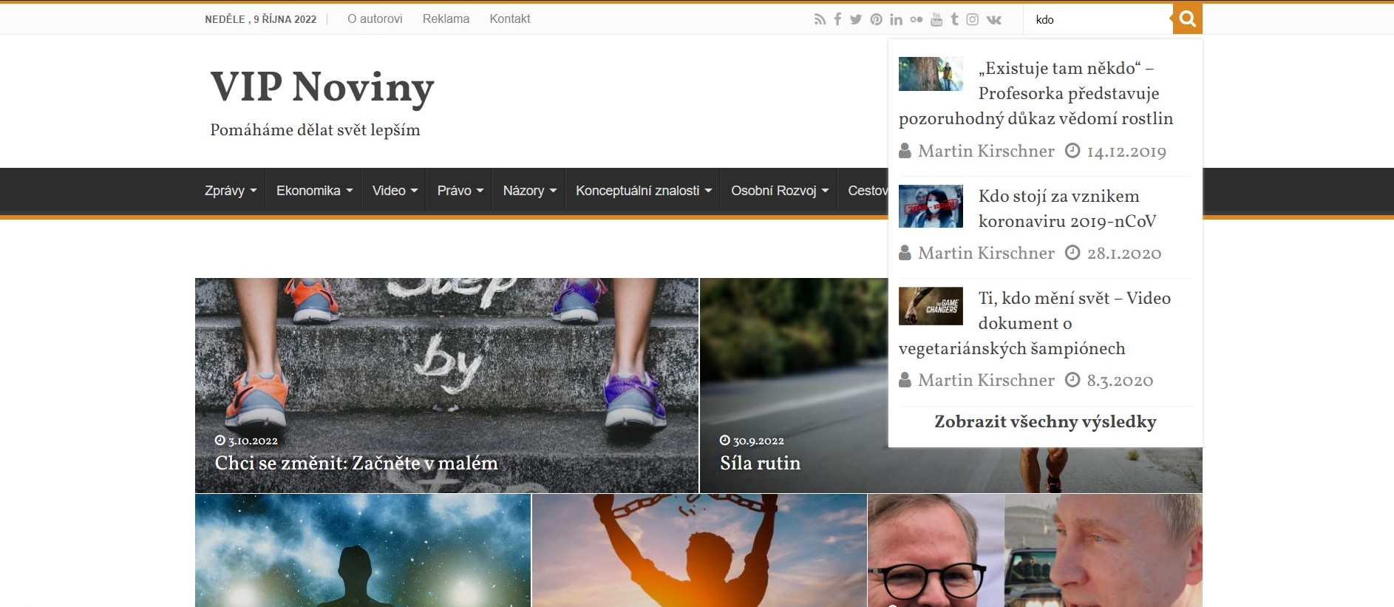Expand the Názory menu

tap(529, 191)
